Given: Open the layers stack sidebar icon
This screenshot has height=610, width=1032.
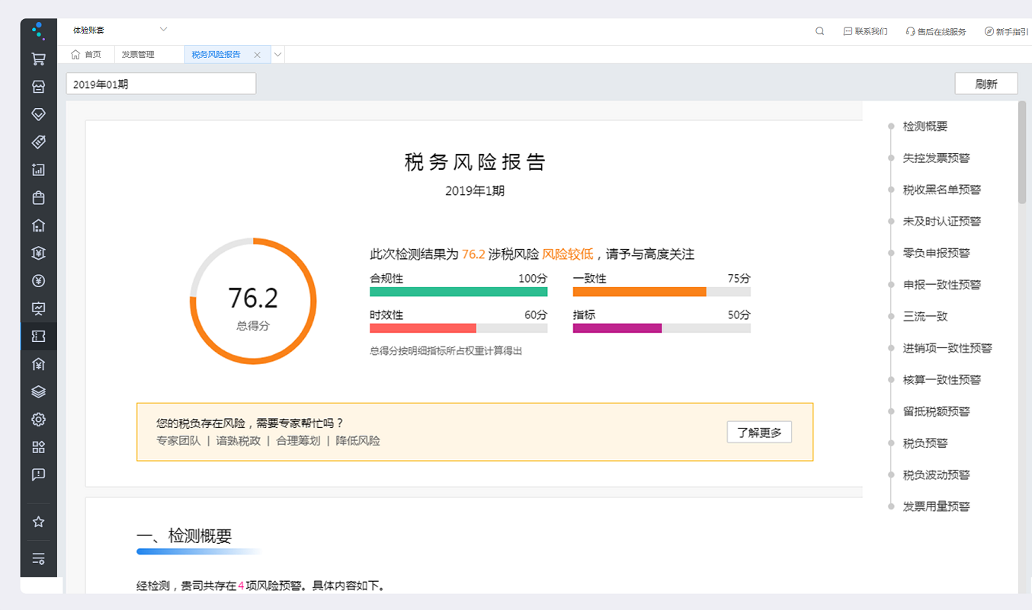Looking at the screenshot, I should click(38, 392).
